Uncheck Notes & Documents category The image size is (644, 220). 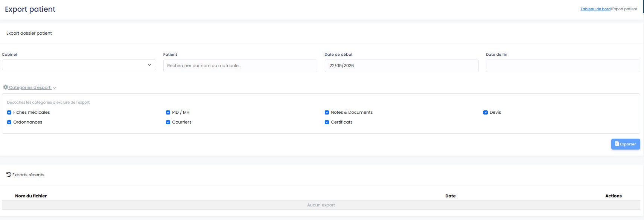pyautogui.click(x=327, y=112)
